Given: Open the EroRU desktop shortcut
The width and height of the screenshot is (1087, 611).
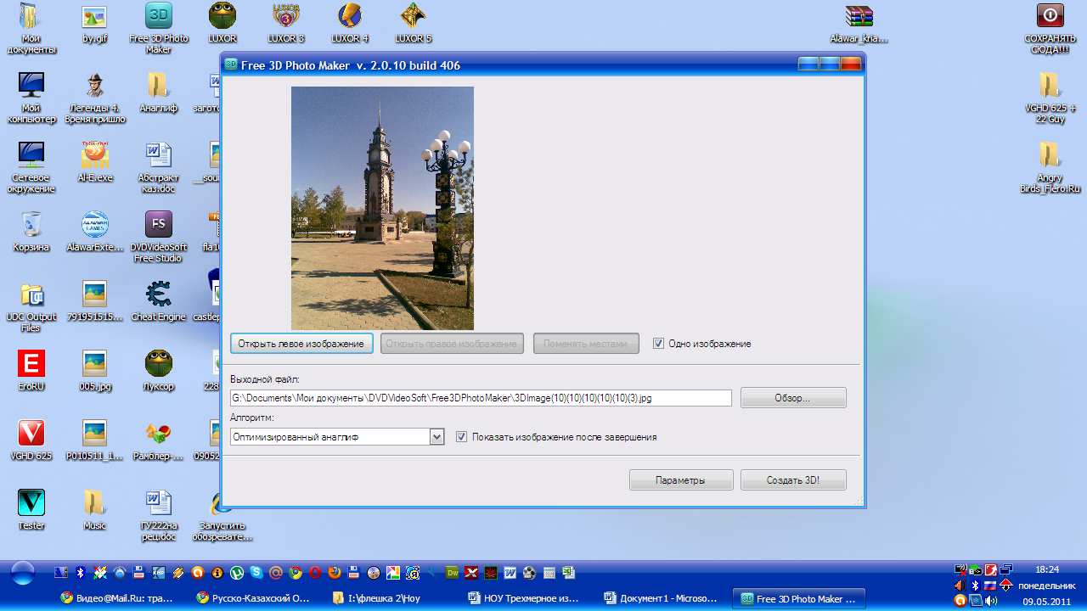Looking at the screenshot, I should click(x=31, y=371).
